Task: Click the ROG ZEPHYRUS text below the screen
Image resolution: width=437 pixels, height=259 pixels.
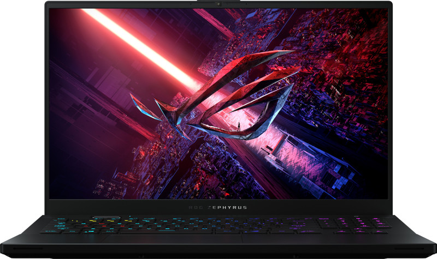Action: tap(218, 208)
